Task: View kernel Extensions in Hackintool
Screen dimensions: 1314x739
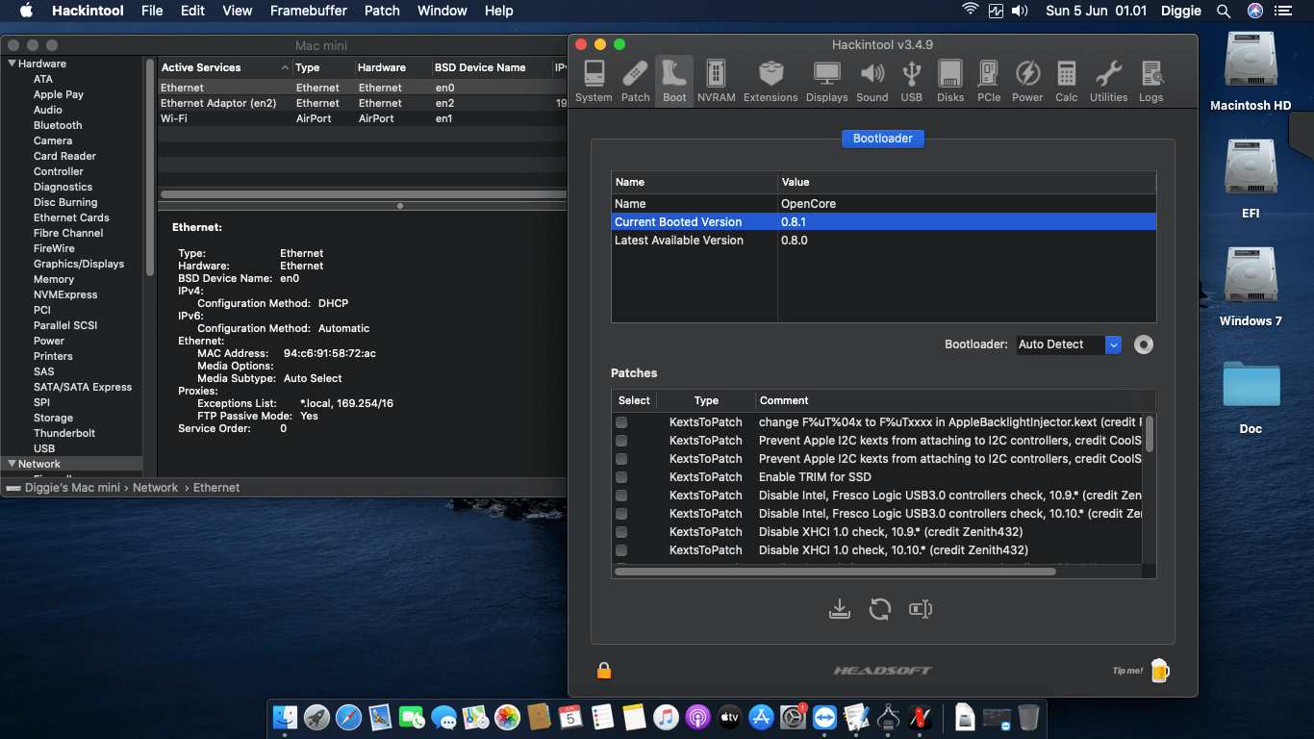Action: 771,80
